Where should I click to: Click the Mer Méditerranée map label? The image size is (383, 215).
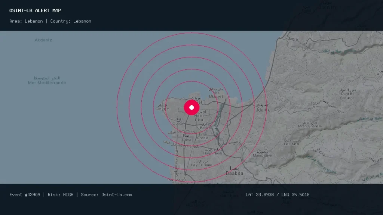47,82
